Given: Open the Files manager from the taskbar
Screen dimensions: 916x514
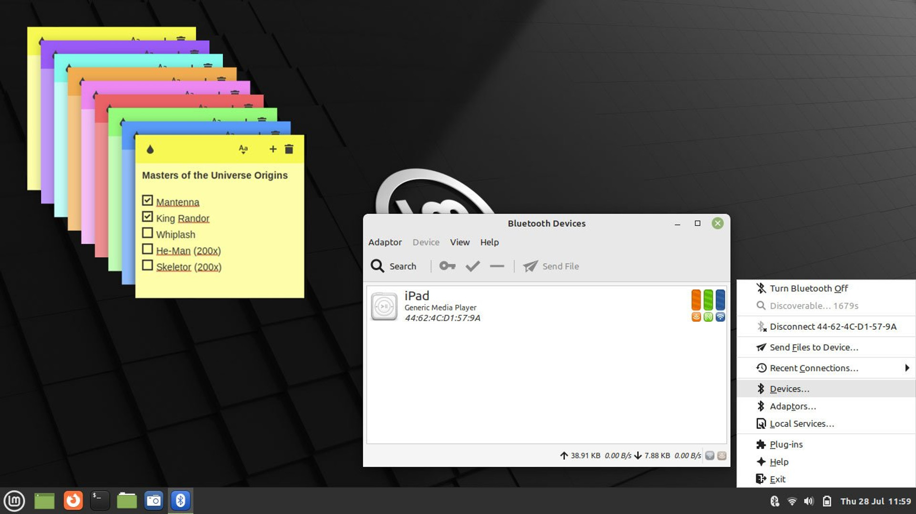Looking at the screenshot, I should point(126,501).
